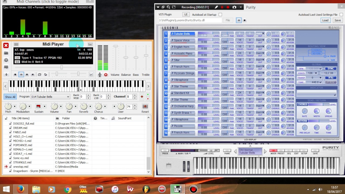The image size is (345, 194).
Task: Switch to the PRESET tab in Purity
Action: 281,151
